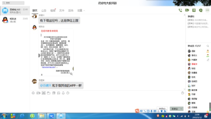The width and height of the screenshot is (211, 119).
Task: Click the 发送 send button
Action: [x=175, y=109]
